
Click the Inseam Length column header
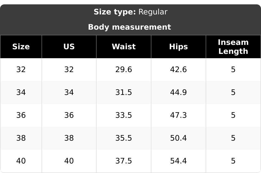point(233,47)
